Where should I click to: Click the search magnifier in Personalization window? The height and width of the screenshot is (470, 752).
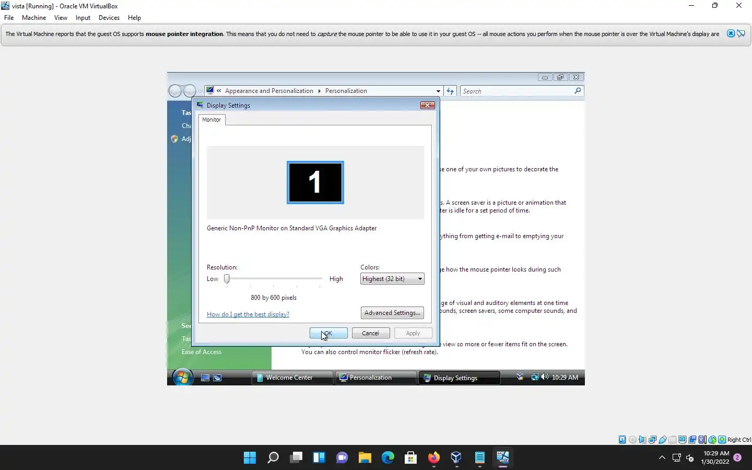[578, 91]
